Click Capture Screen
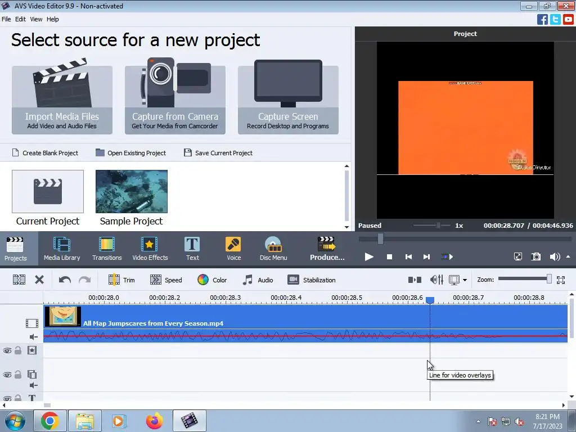This screenshot has height=432, width=576. pyautogui.click(x=288, y=99)
